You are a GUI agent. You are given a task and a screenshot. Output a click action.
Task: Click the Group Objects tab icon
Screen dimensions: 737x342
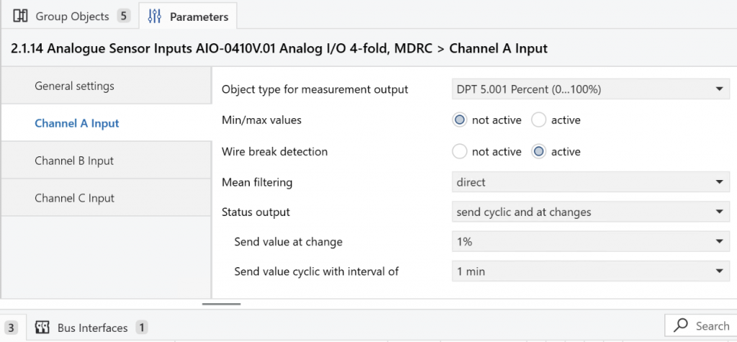click(21, 16)
